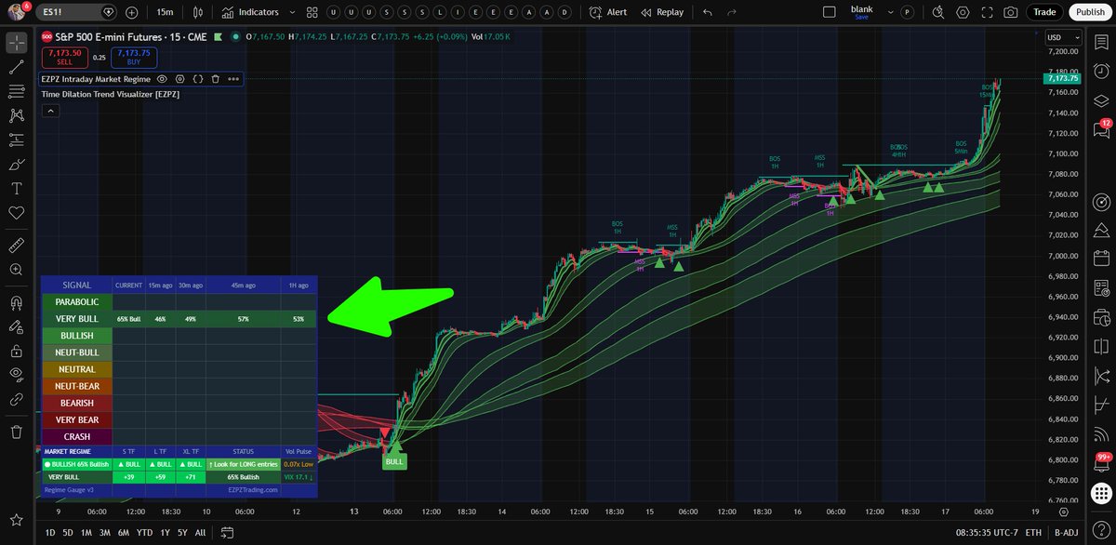Click the Measure ruler tool
This screenshot has width=1116, height=545.
coord(16,246)
